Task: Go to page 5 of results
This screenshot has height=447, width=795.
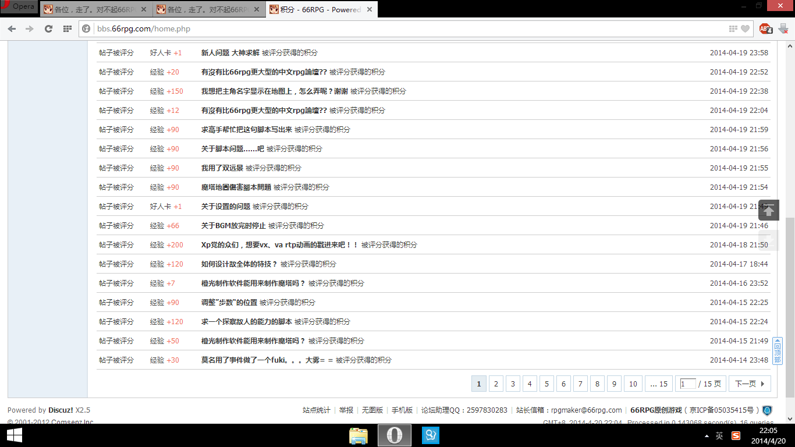Action: [546, 384]
